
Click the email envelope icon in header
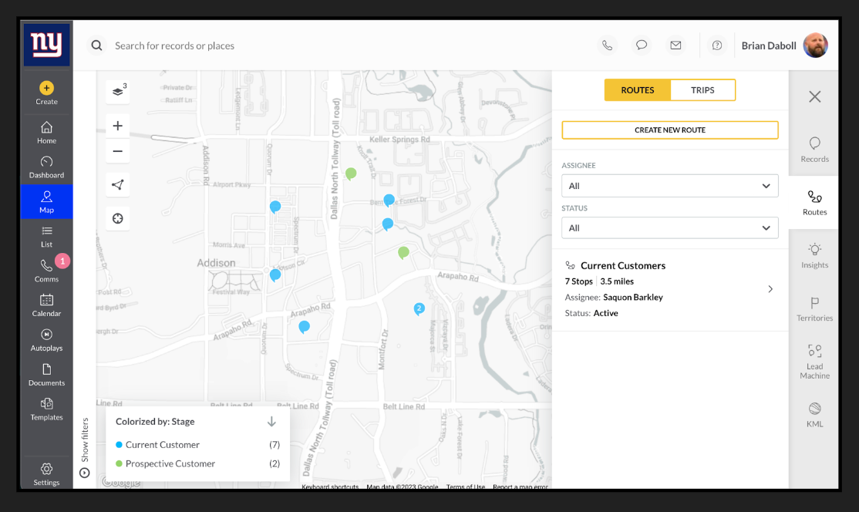click(x=676, y=45)
